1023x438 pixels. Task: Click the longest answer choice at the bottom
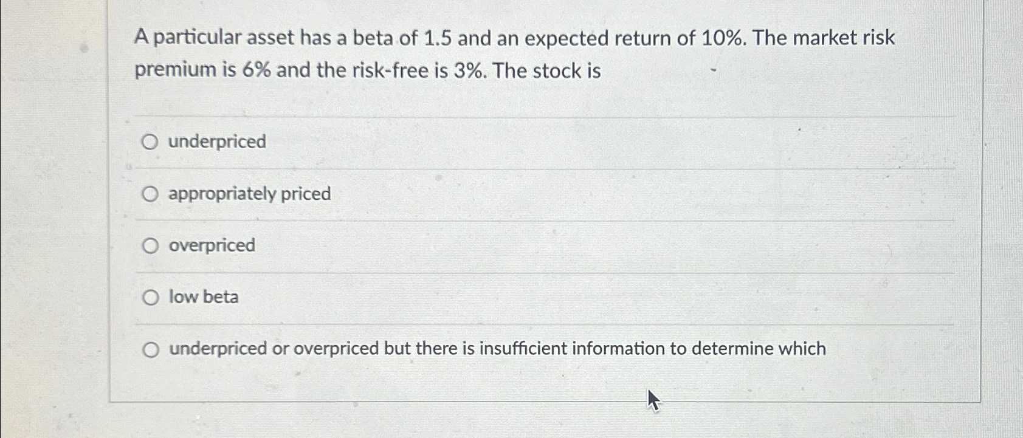[x=497, y=349]
